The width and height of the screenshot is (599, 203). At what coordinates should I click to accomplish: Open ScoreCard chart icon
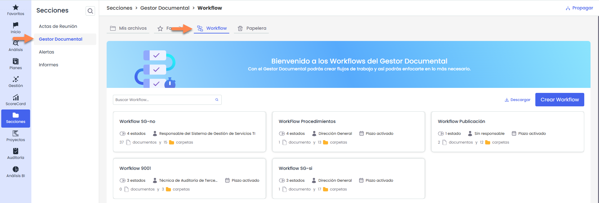pos(16,98)
